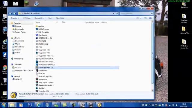Viewport: 192px width, 108px height.
Task: Show the preview pane icon
Action: [x=145, y=18]
